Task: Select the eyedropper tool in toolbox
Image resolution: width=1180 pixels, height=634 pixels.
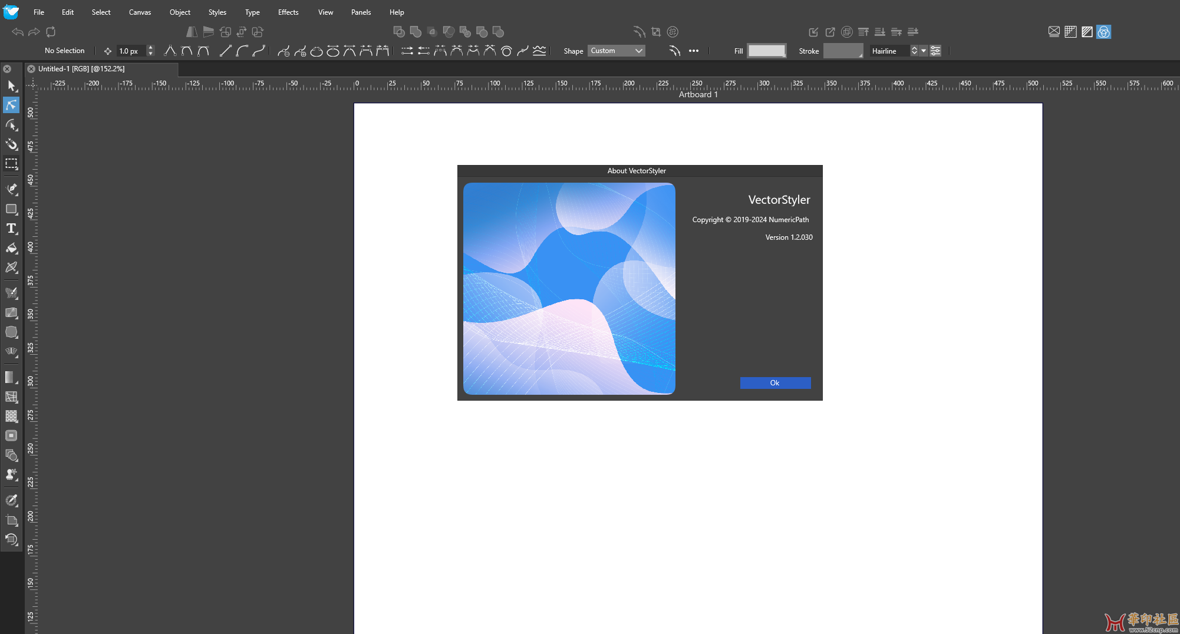Action: point(11,500)
